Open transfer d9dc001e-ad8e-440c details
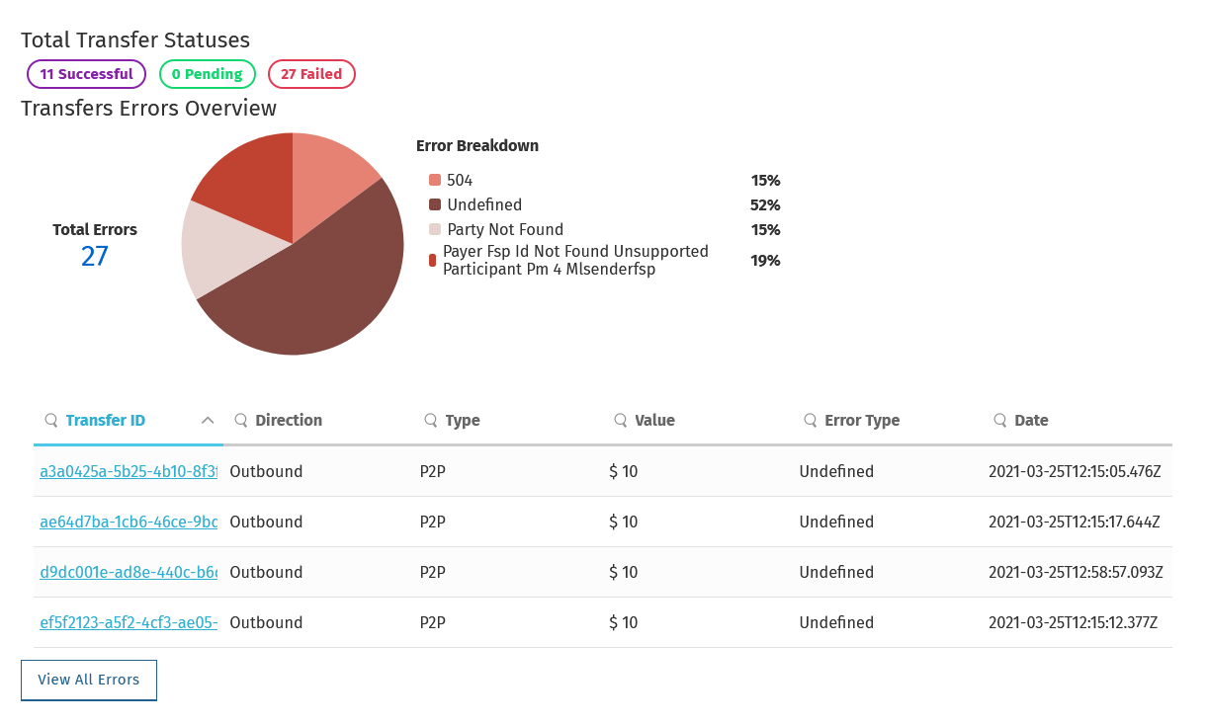 click(x=127, y=572)
